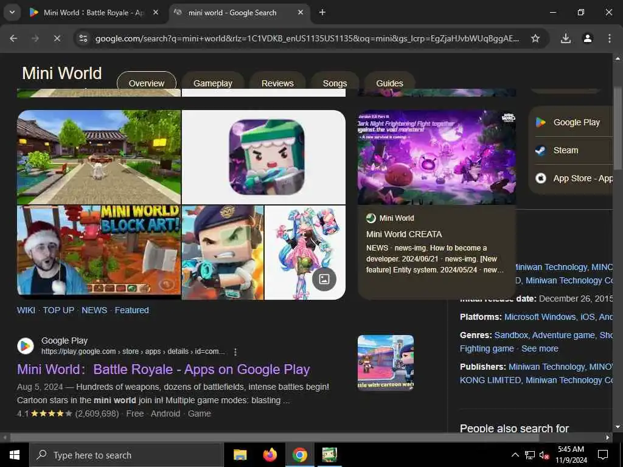This screenshot has width=623, height=467.
Task: Open more images via gallery icon
Action: [x=324, y=279]
